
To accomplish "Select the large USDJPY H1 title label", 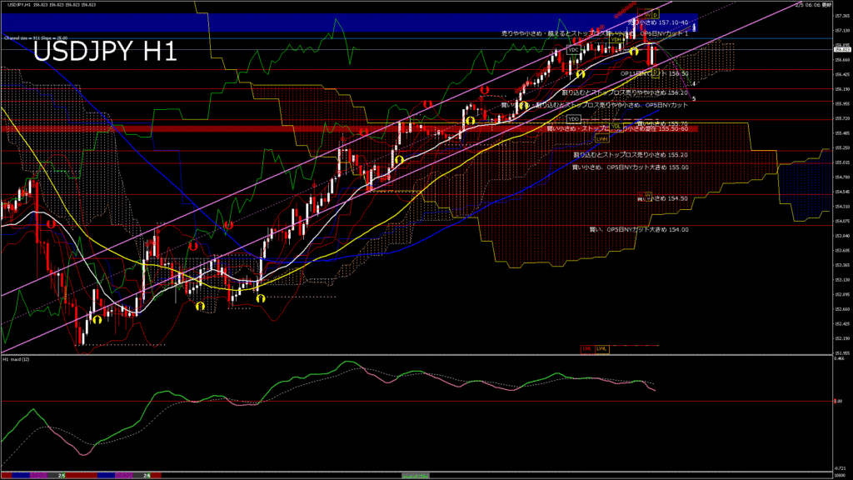I will (x=105, y=52).
